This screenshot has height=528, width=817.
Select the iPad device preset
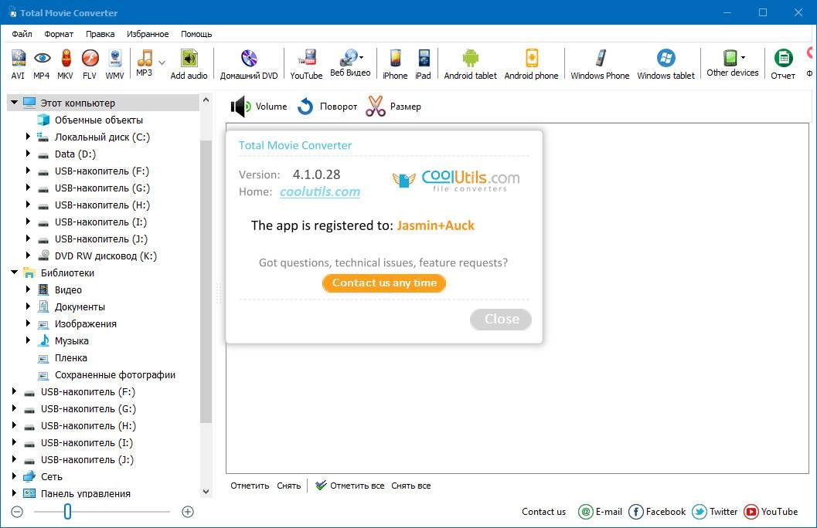tap(423, 64)
